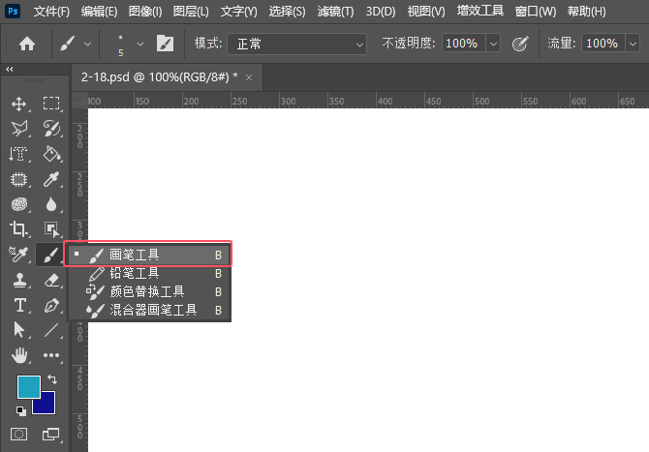
Task: Select the Object Selection tool
Action: pyautogui.click(x=51, y=228)
